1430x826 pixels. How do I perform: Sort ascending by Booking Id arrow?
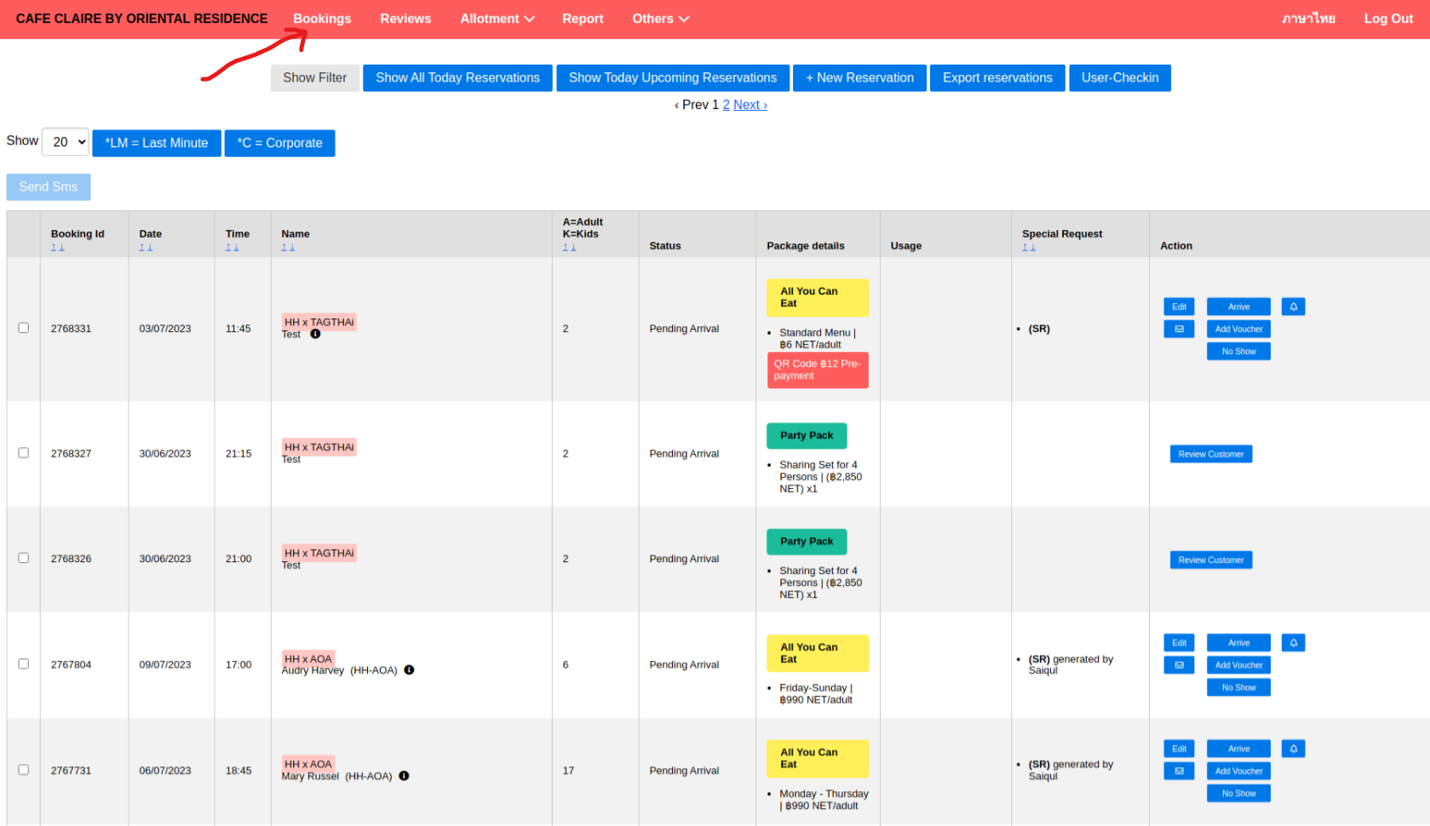[x=54, y=248]
